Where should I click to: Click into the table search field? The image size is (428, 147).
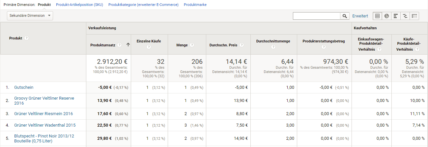pyautogui.click(x=316, y=16)
